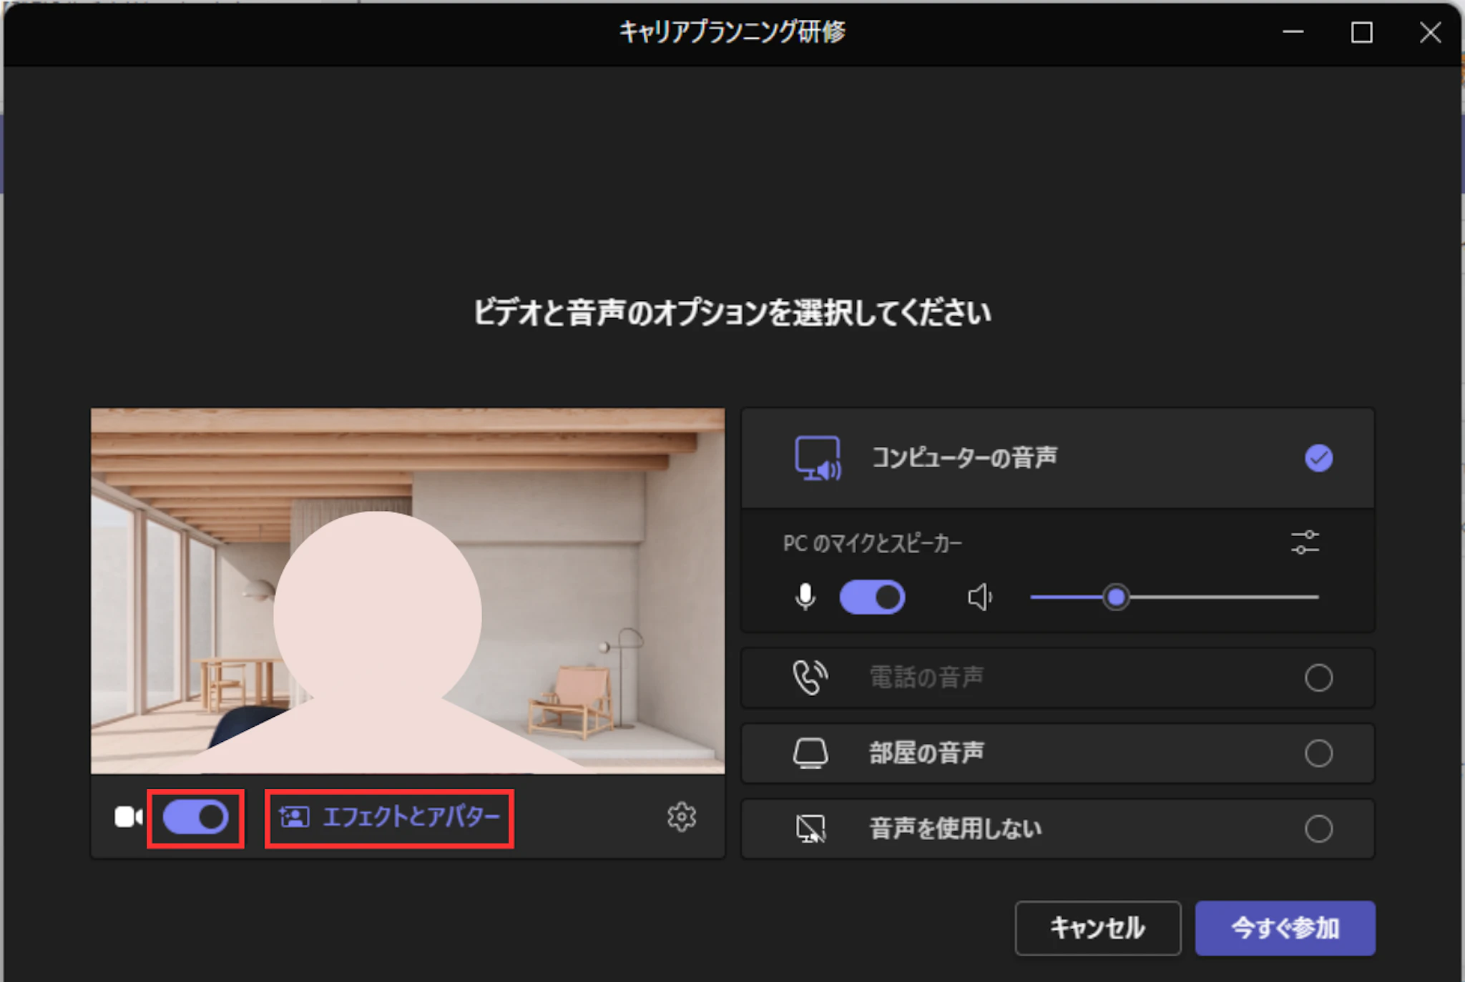Open camera device settings gear

tap(681, 817)
